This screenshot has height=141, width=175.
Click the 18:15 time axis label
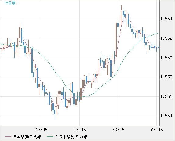pyautogui.click(x=80, y=130)
